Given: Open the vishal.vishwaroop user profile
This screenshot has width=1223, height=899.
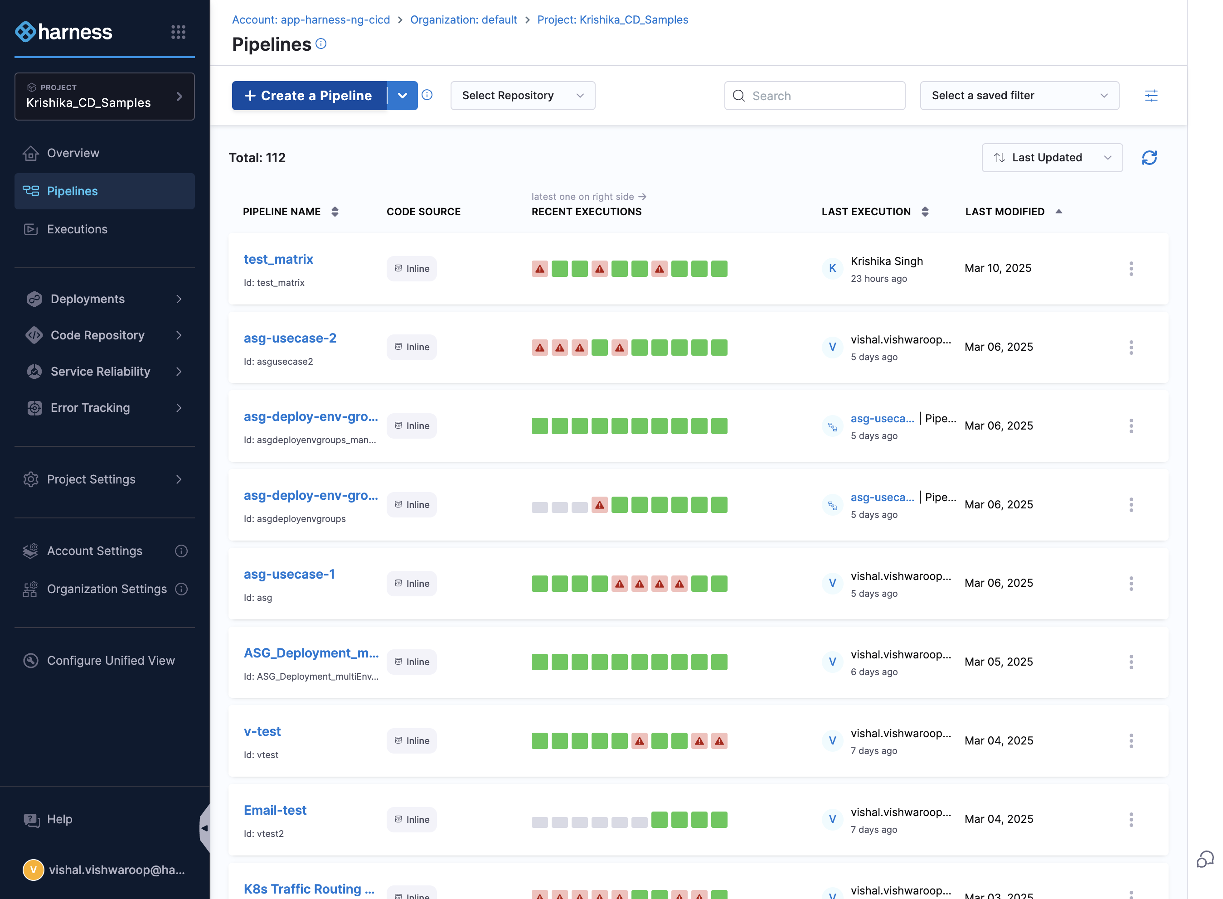Looking at the screenshot, I should 105,870.
